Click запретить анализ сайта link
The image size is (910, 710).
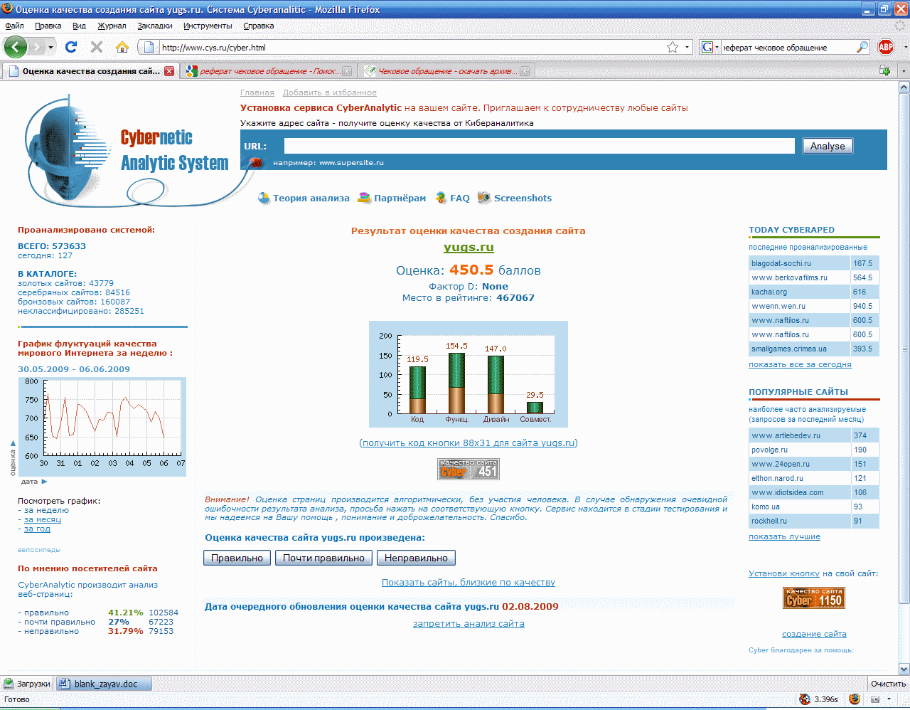[469, 624]
